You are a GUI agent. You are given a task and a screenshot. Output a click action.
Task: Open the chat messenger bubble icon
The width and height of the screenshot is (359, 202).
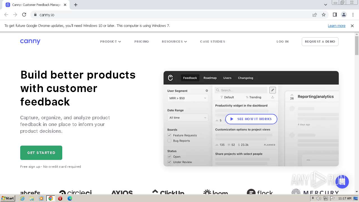point(342,182)
